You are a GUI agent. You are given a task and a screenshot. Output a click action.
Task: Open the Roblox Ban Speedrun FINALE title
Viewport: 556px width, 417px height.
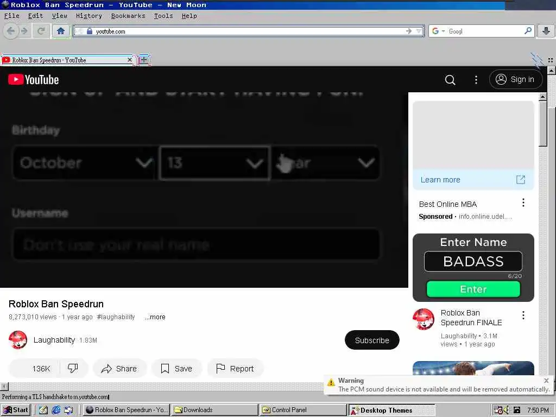point(471,318)
